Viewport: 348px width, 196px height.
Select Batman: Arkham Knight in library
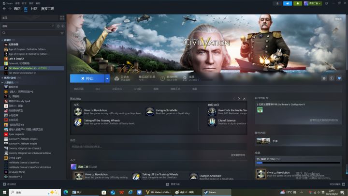coord(23,144)
